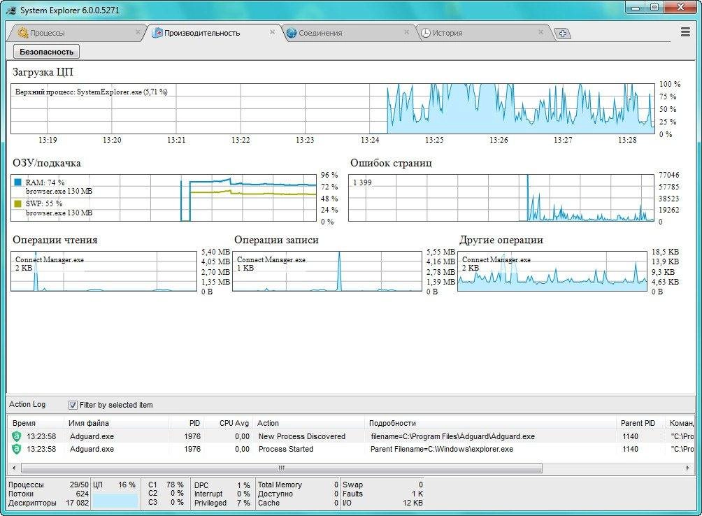Close the Процессы tab

[x=138, y=32]
